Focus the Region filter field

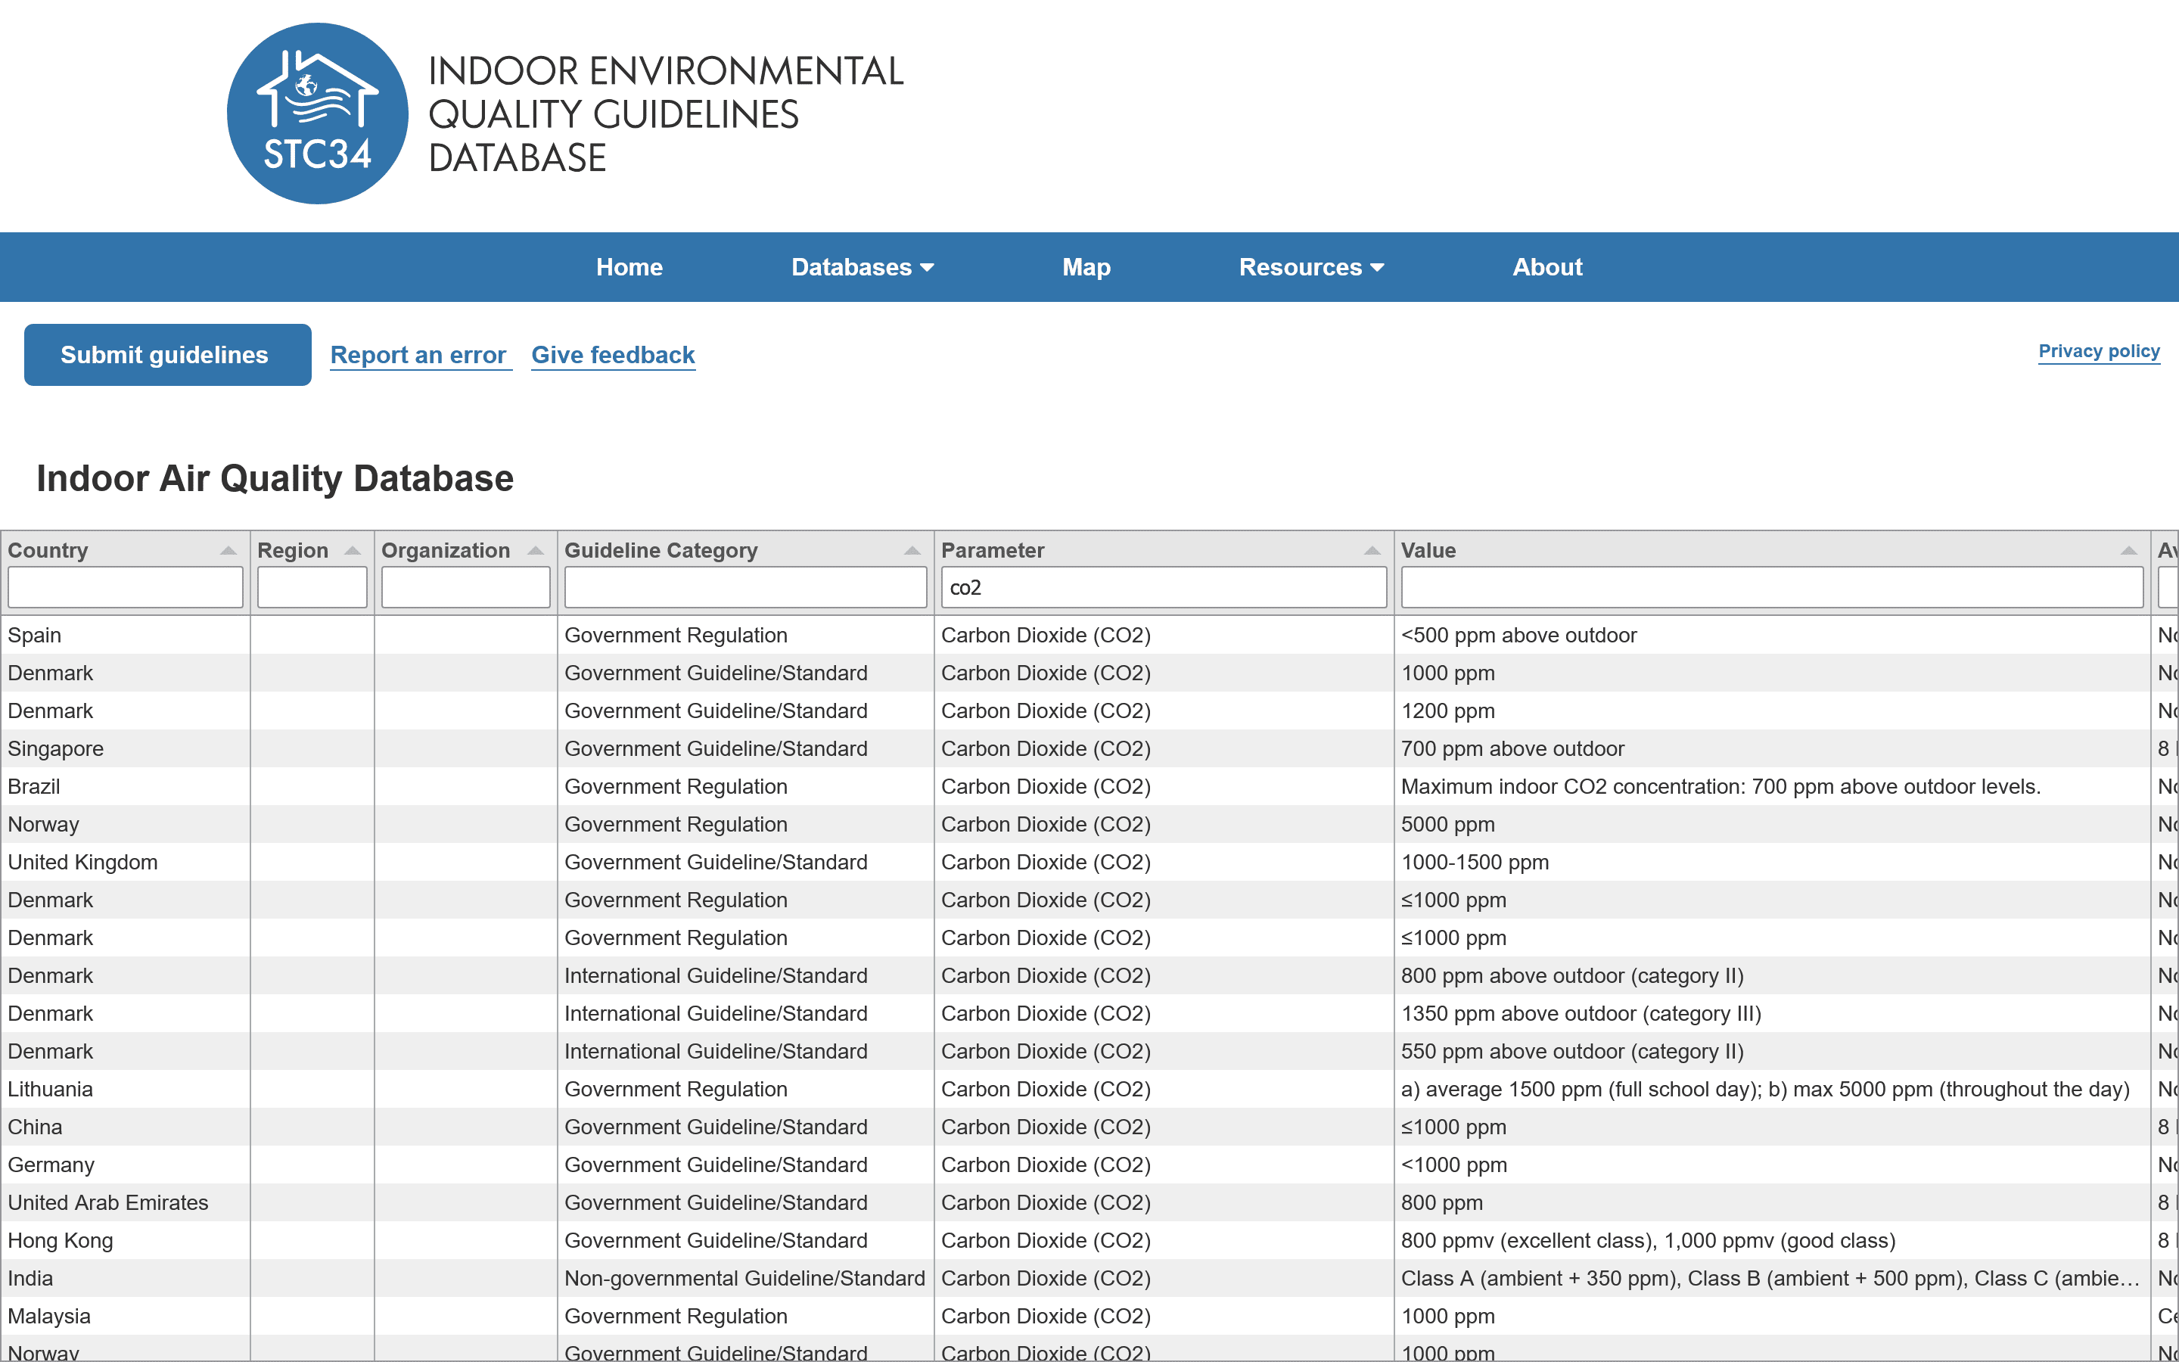312,587
